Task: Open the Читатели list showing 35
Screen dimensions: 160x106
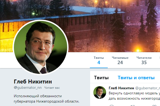Action: tap(144, 60)
